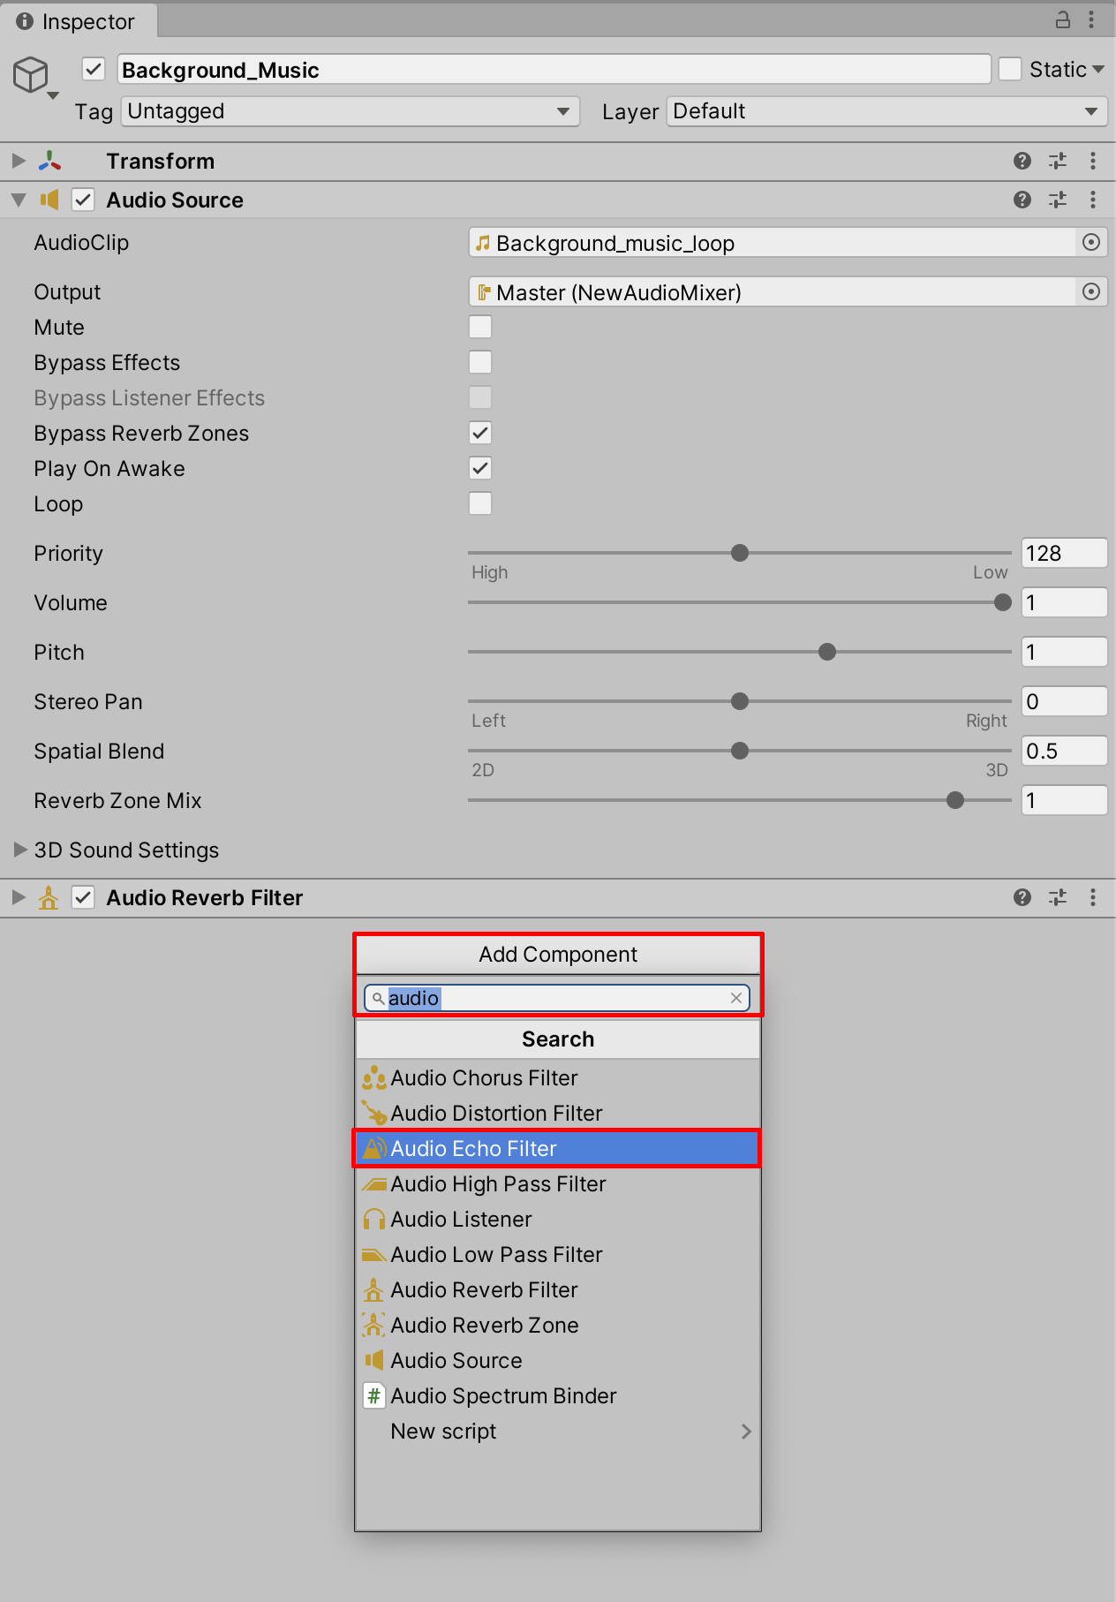Click the component search field

tap(557, 998)
